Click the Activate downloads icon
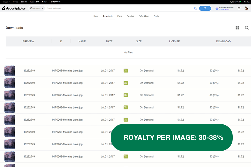The height and width of the screenshot is (167, 251). tap(217, 8)
